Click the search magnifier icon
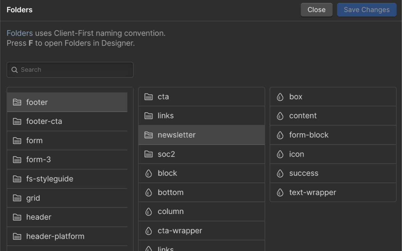The height and width of the screenshot is (251, 402). pos(14,70)
